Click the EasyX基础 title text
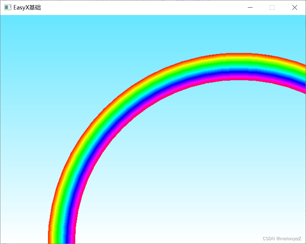The image size is (306, 244). tap(27, 8)
